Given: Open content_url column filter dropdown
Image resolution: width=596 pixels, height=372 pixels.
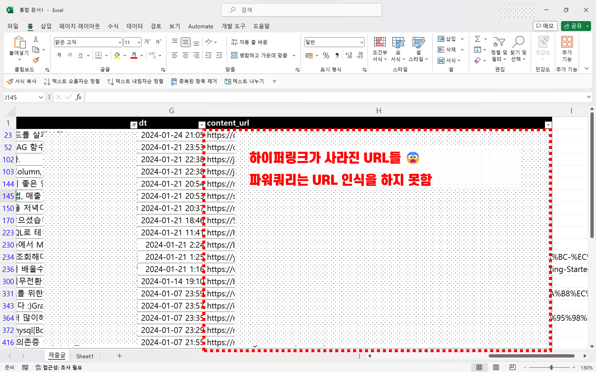Looking at the screenshot, I should (548, 125).
